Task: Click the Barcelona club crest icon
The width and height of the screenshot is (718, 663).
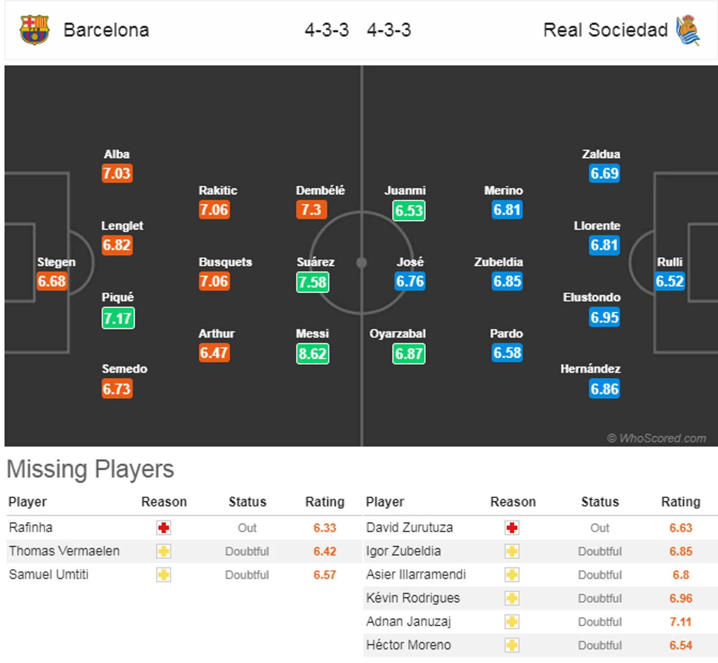Action: (34, 30)
